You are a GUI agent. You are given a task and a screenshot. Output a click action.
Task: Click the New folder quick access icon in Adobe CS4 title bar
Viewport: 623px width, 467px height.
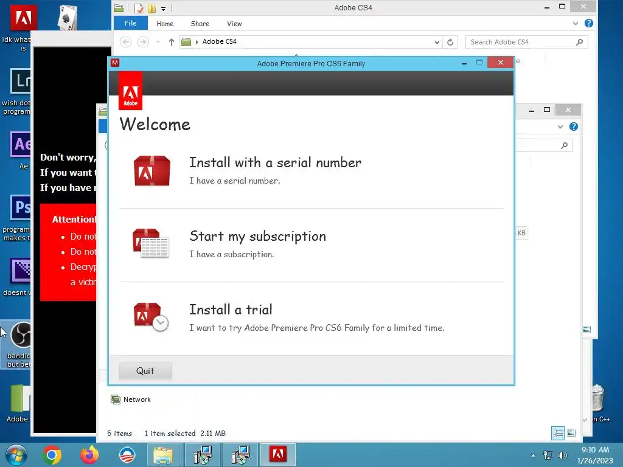(x=151, y=8)
